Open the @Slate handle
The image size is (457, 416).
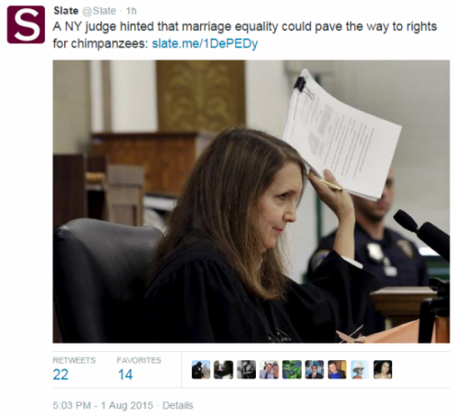click(x=100, y=11)
